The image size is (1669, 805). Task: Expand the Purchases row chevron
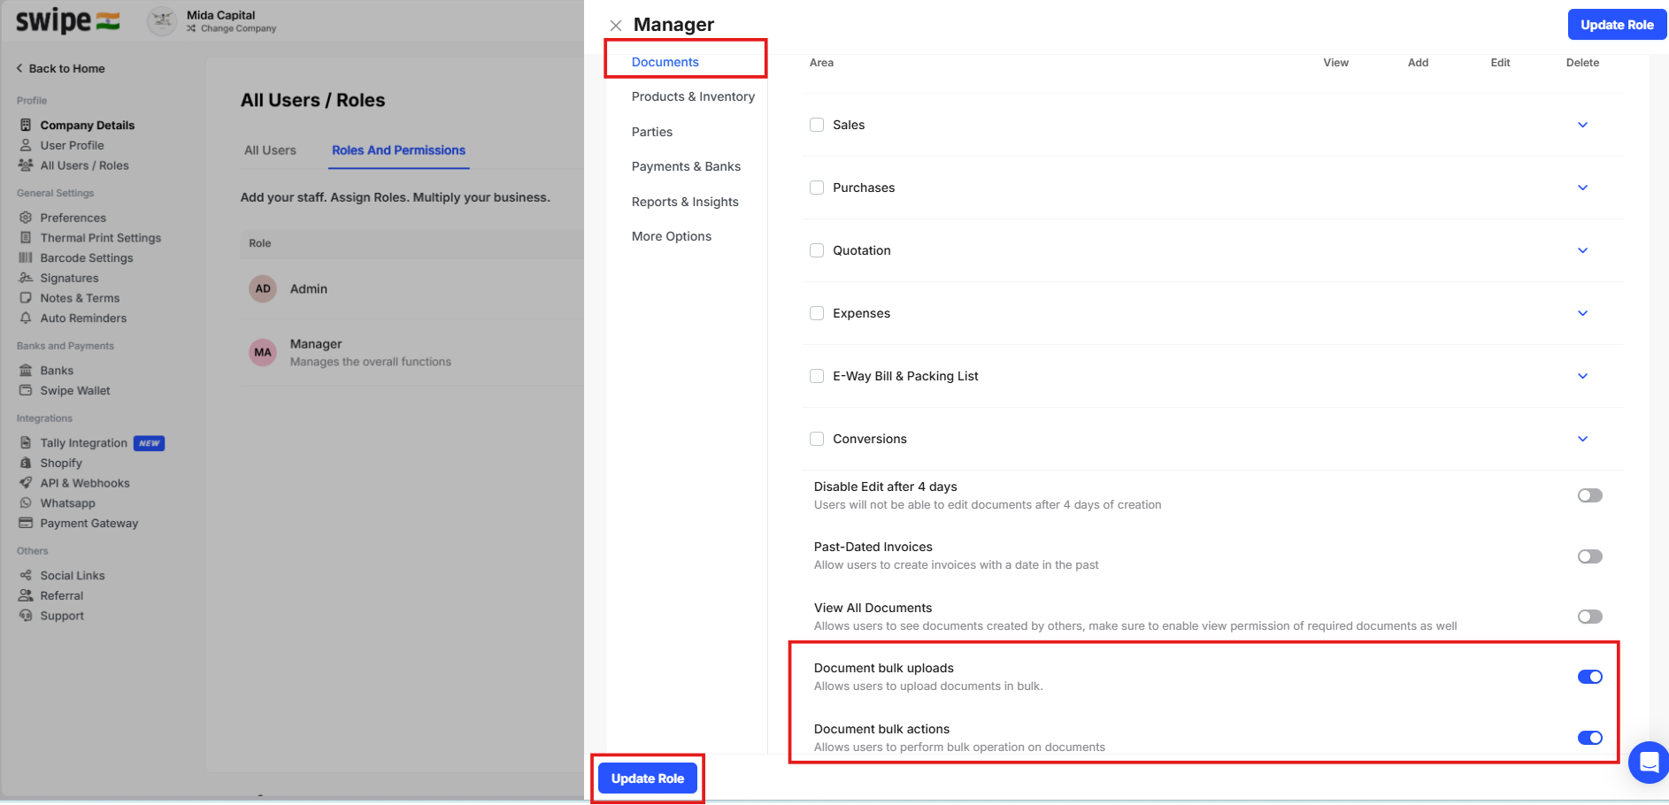[x=1582, y=188]
